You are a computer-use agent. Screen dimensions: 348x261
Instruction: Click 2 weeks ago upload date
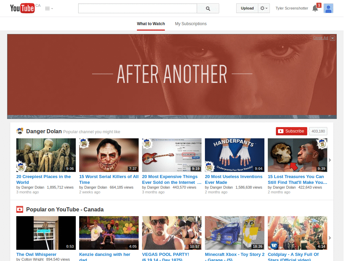90,192
